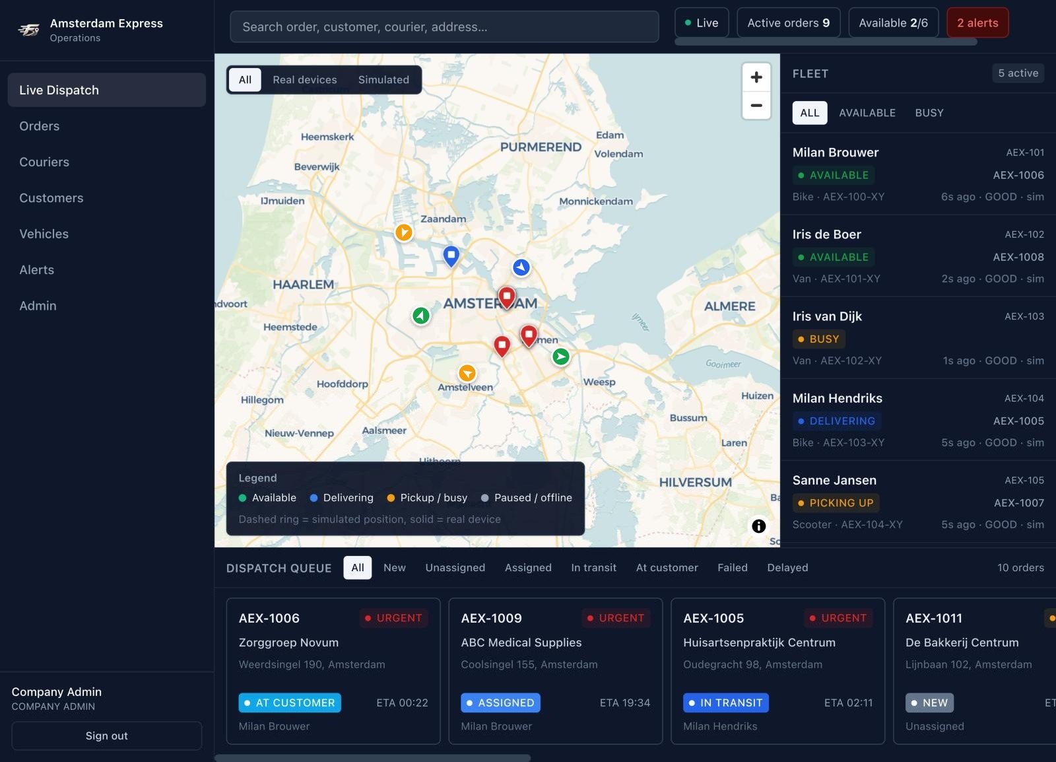Select courier Iris van Dijk in fleet
This screenshot has width=1056, height=762.
point(918,338)
